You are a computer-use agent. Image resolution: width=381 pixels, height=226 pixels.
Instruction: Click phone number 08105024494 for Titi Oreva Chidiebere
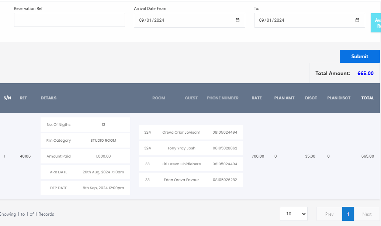(x=225, y=164)
